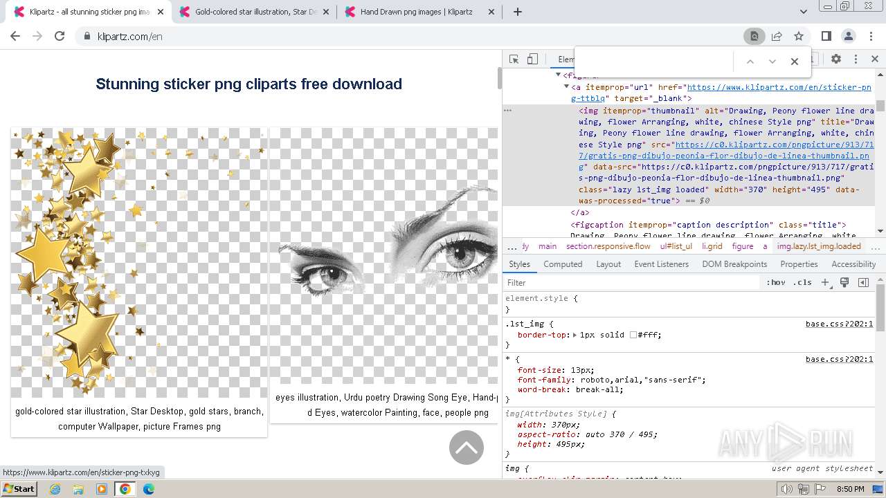Activate the DevTools inspect element picker
This screenshot has width=886, height=498.
click(514, 59)
